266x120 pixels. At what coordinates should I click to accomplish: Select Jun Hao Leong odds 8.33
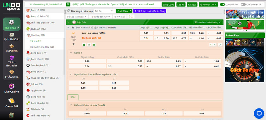146,33
